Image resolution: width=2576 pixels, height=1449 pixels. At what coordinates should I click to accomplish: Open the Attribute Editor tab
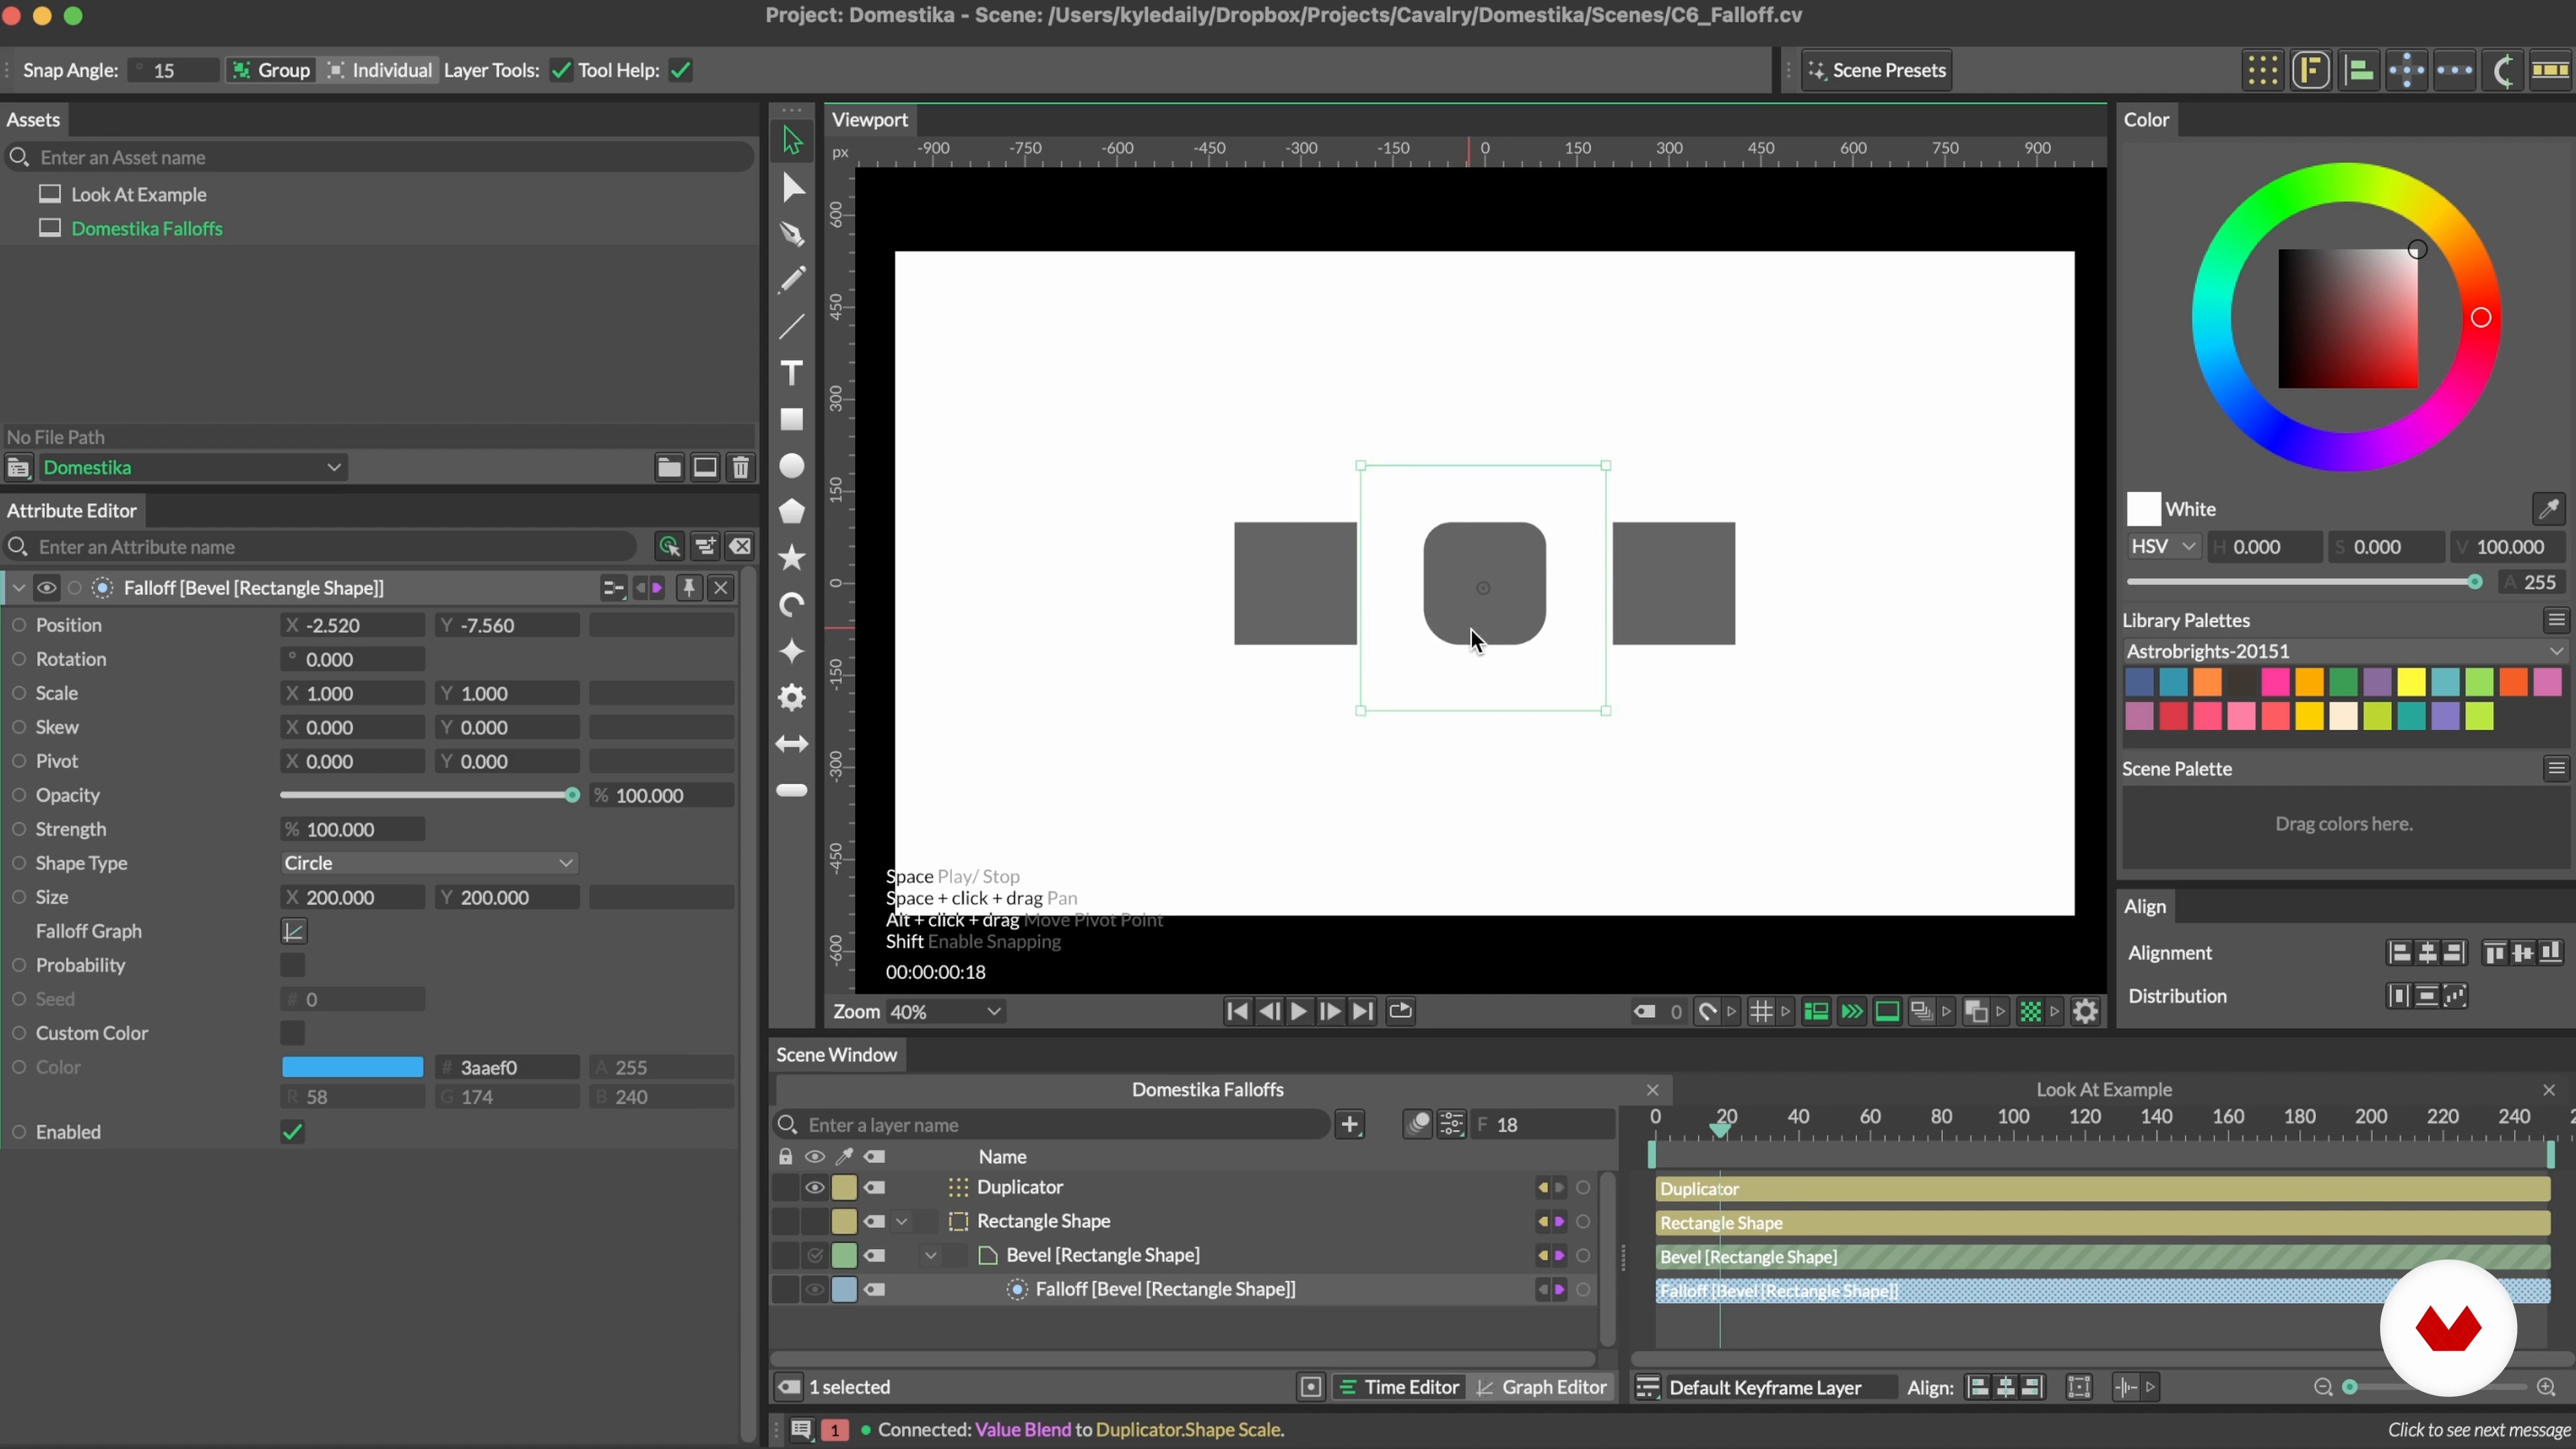pos(71,511)
